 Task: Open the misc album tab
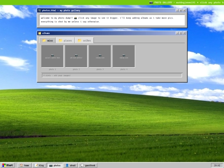coord(47,40)
